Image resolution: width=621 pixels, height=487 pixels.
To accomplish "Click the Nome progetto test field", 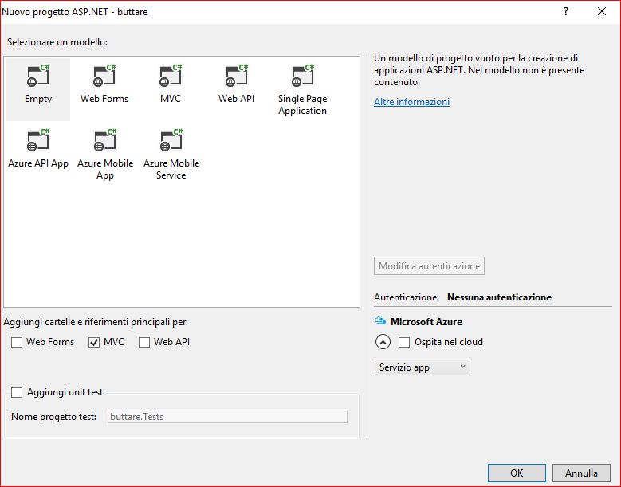I will point(227,417).
